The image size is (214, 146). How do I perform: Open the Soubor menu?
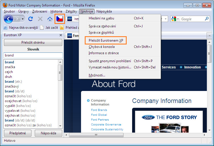(9, 11)
